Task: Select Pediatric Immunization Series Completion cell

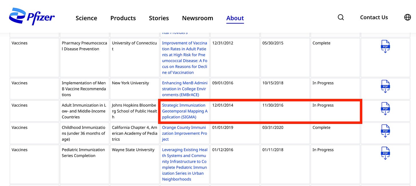Action: point(84,164)
